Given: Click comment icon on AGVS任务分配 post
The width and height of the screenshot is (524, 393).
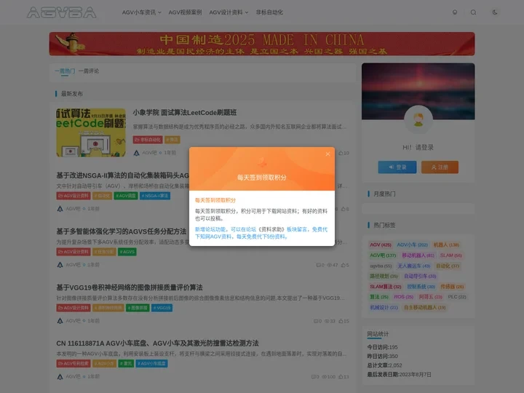Looking at the screenshot, I should click(x=319, y=265).
